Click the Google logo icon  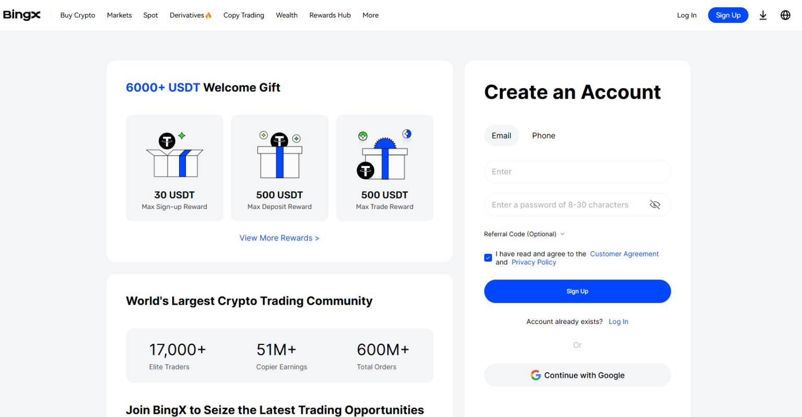[x=536, y=375]
